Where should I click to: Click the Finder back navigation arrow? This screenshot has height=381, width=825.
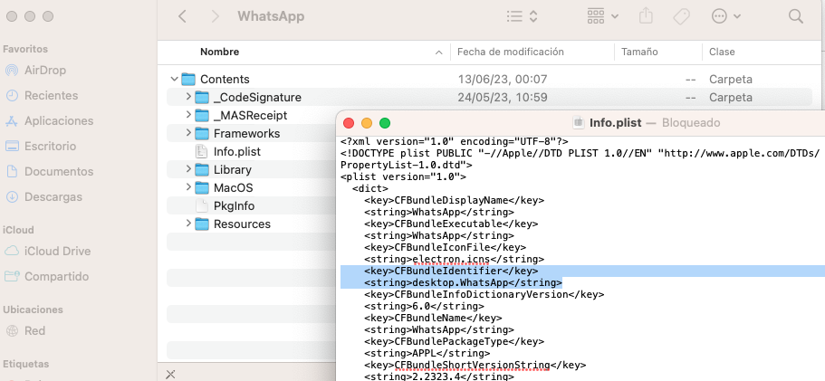tap(183, 16)
